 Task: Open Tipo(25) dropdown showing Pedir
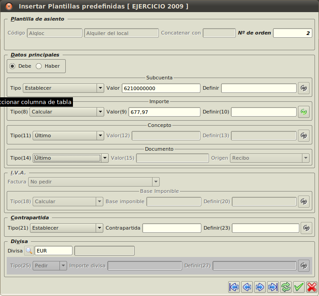point(50,266)
